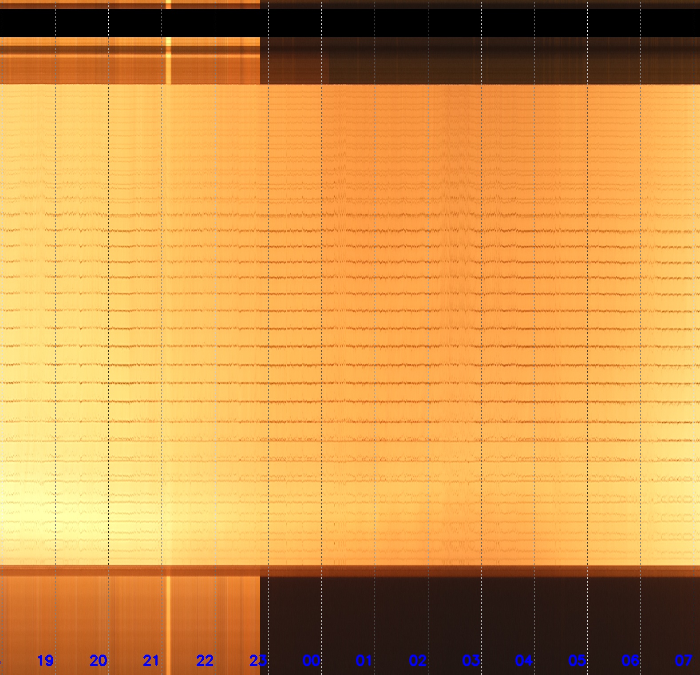
Task: Click the 01 hour label
Action: [x=364, y=661]
